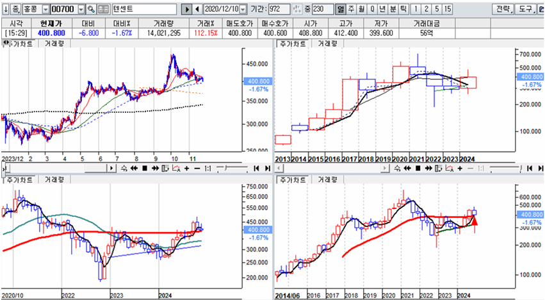Click the 수 icon in top-right chart toolbar
Image resolution: width=545 pixels, height=300 pixels.
pos(397,169)
